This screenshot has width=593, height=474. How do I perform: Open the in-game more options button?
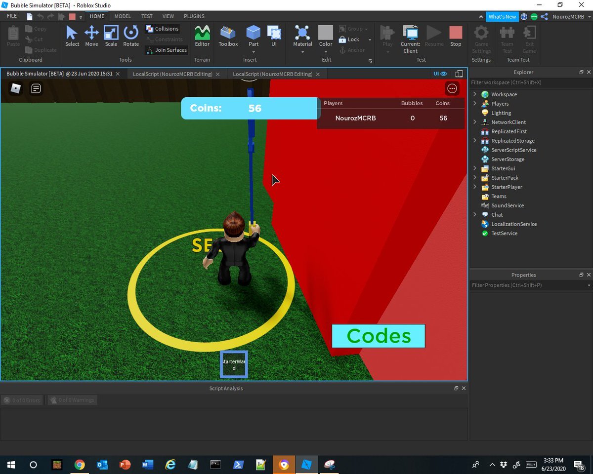[452, 88]
